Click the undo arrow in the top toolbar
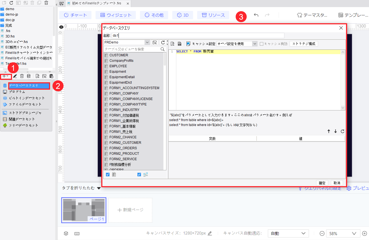 point(256,15)
